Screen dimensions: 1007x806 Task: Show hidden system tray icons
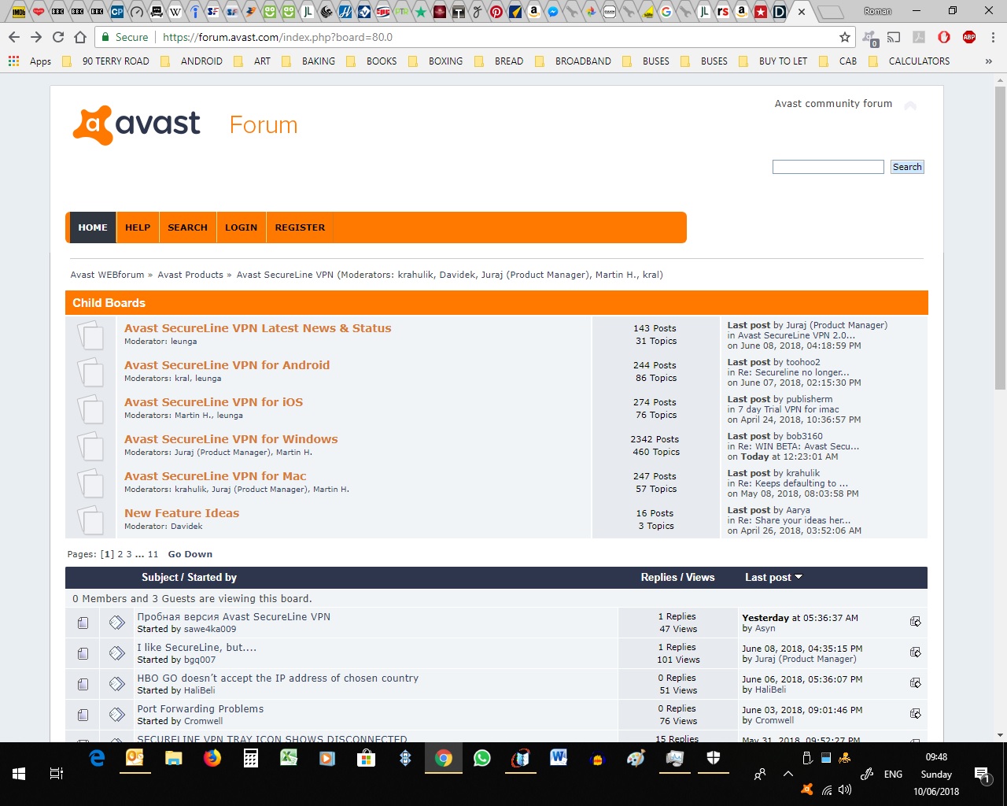click(788, 774)
